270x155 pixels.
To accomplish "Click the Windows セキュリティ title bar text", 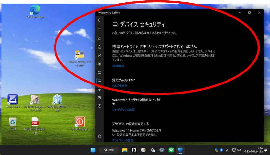I will 109,13.
